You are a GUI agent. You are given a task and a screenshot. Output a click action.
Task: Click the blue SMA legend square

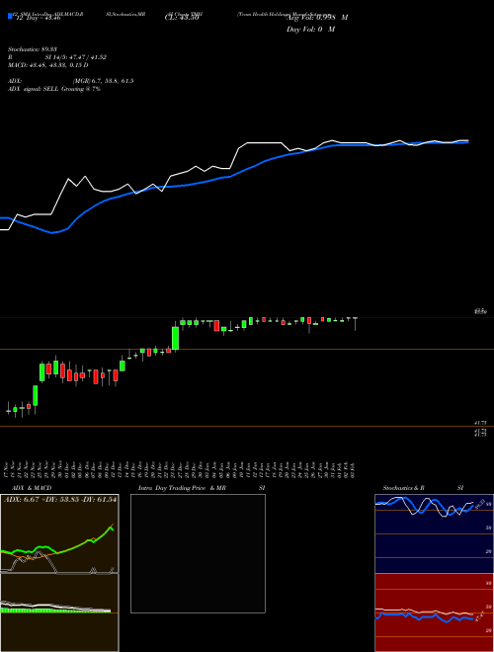point(10,16)
